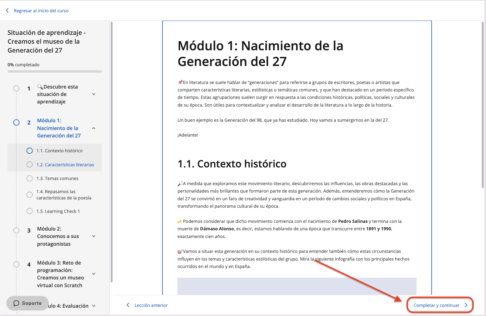Click the main page vertical scrollbar

pyautogui.click(x=483, y=105)
